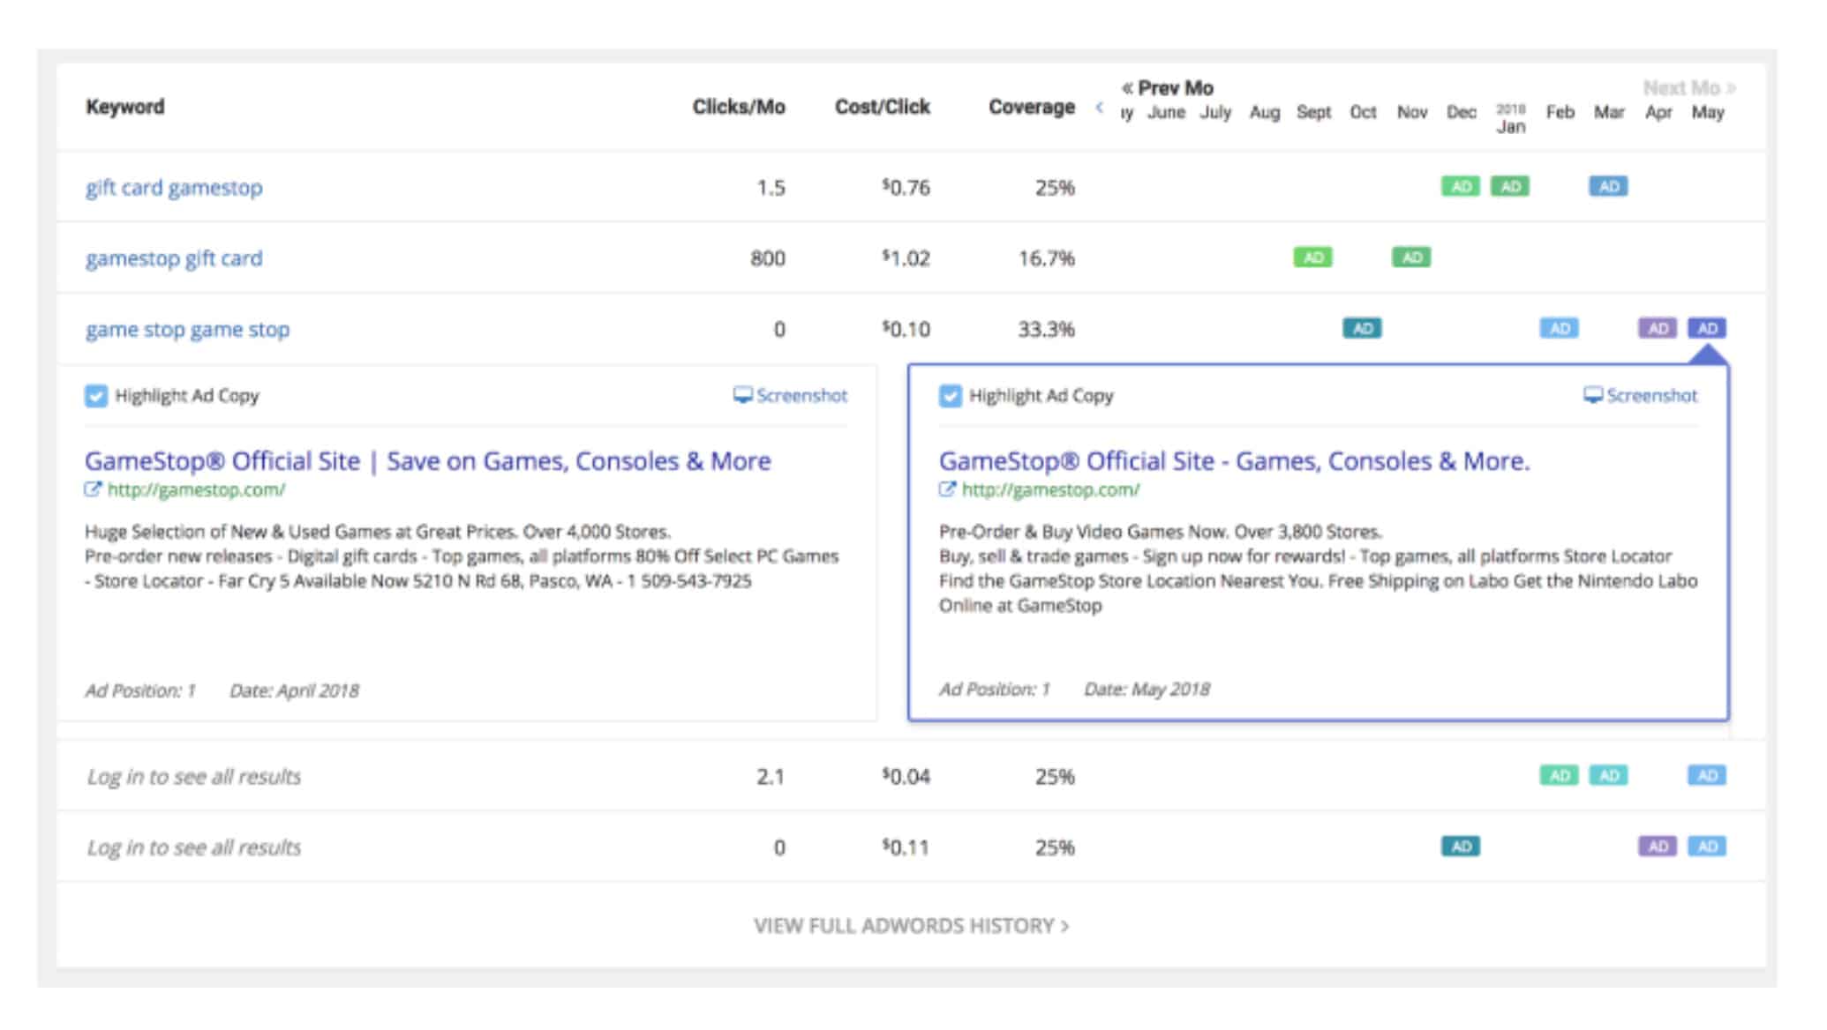Click the 'Date: April 2018' label
1827x1030 pixels.
295,690
